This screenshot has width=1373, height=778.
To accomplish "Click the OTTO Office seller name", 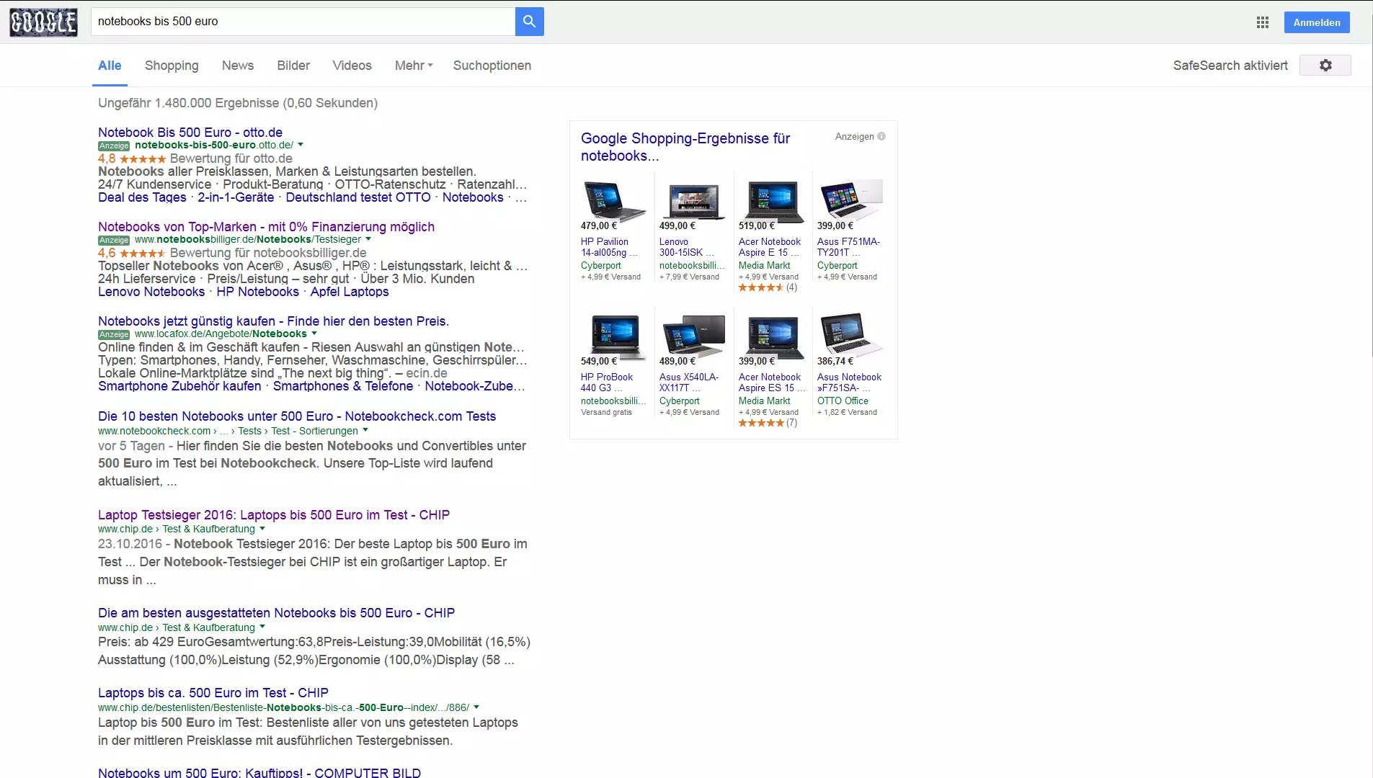I will coord(843,401).
